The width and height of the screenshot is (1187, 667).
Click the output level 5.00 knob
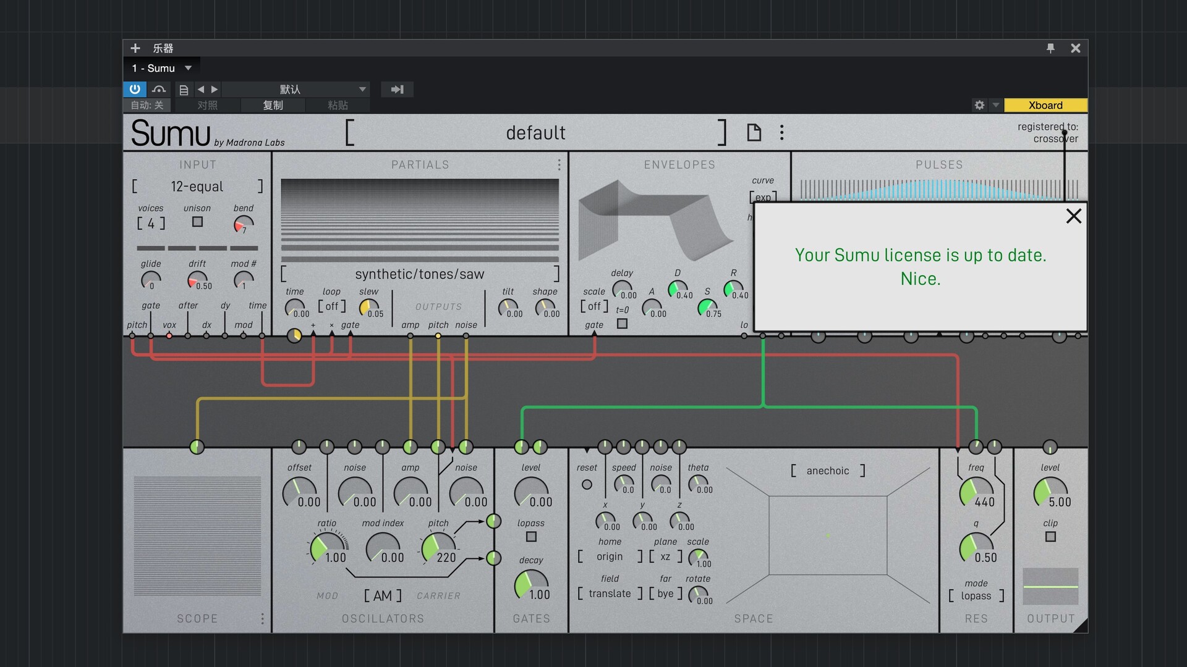[1050, 492]
